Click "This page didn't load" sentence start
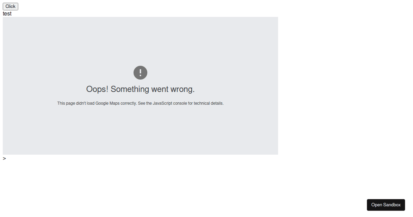 point(76,103)
